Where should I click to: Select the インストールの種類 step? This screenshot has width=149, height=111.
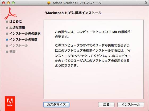click(x=23, y=40)
